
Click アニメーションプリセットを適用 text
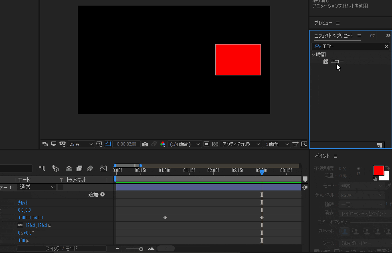click(x=340, y=6)
